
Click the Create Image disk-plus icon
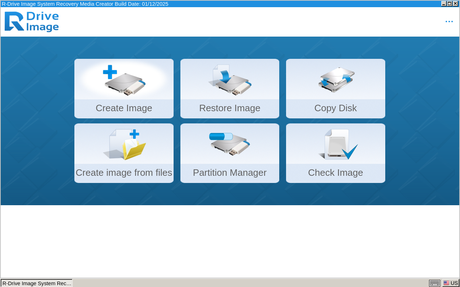point(124,80)
